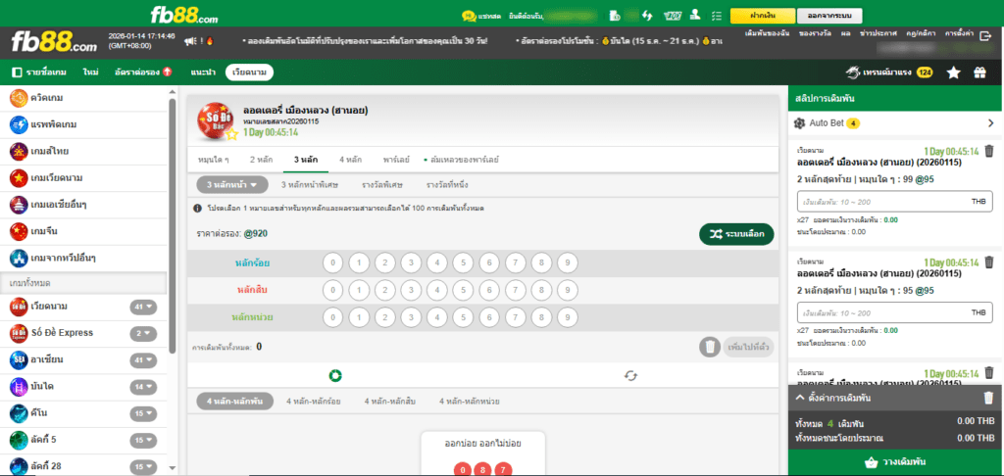Select digit 2 in หลักหน่วย row
Screen dimensions: 1004x476
click(x=384, y=317)
